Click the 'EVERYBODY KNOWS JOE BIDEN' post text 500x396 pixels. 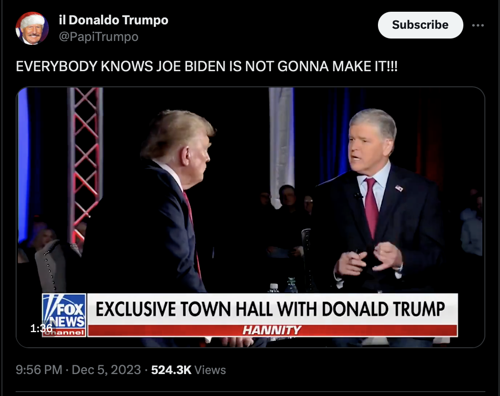coord(207,66)
